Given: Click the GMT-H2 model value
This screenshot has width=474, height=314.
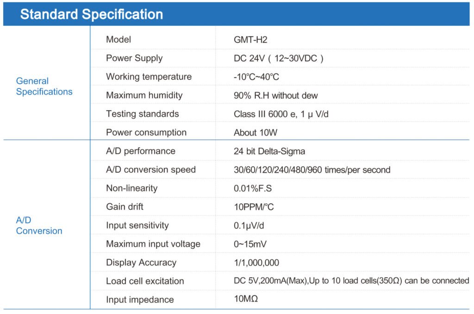Looking at the screenshot, I should point(250,40).
